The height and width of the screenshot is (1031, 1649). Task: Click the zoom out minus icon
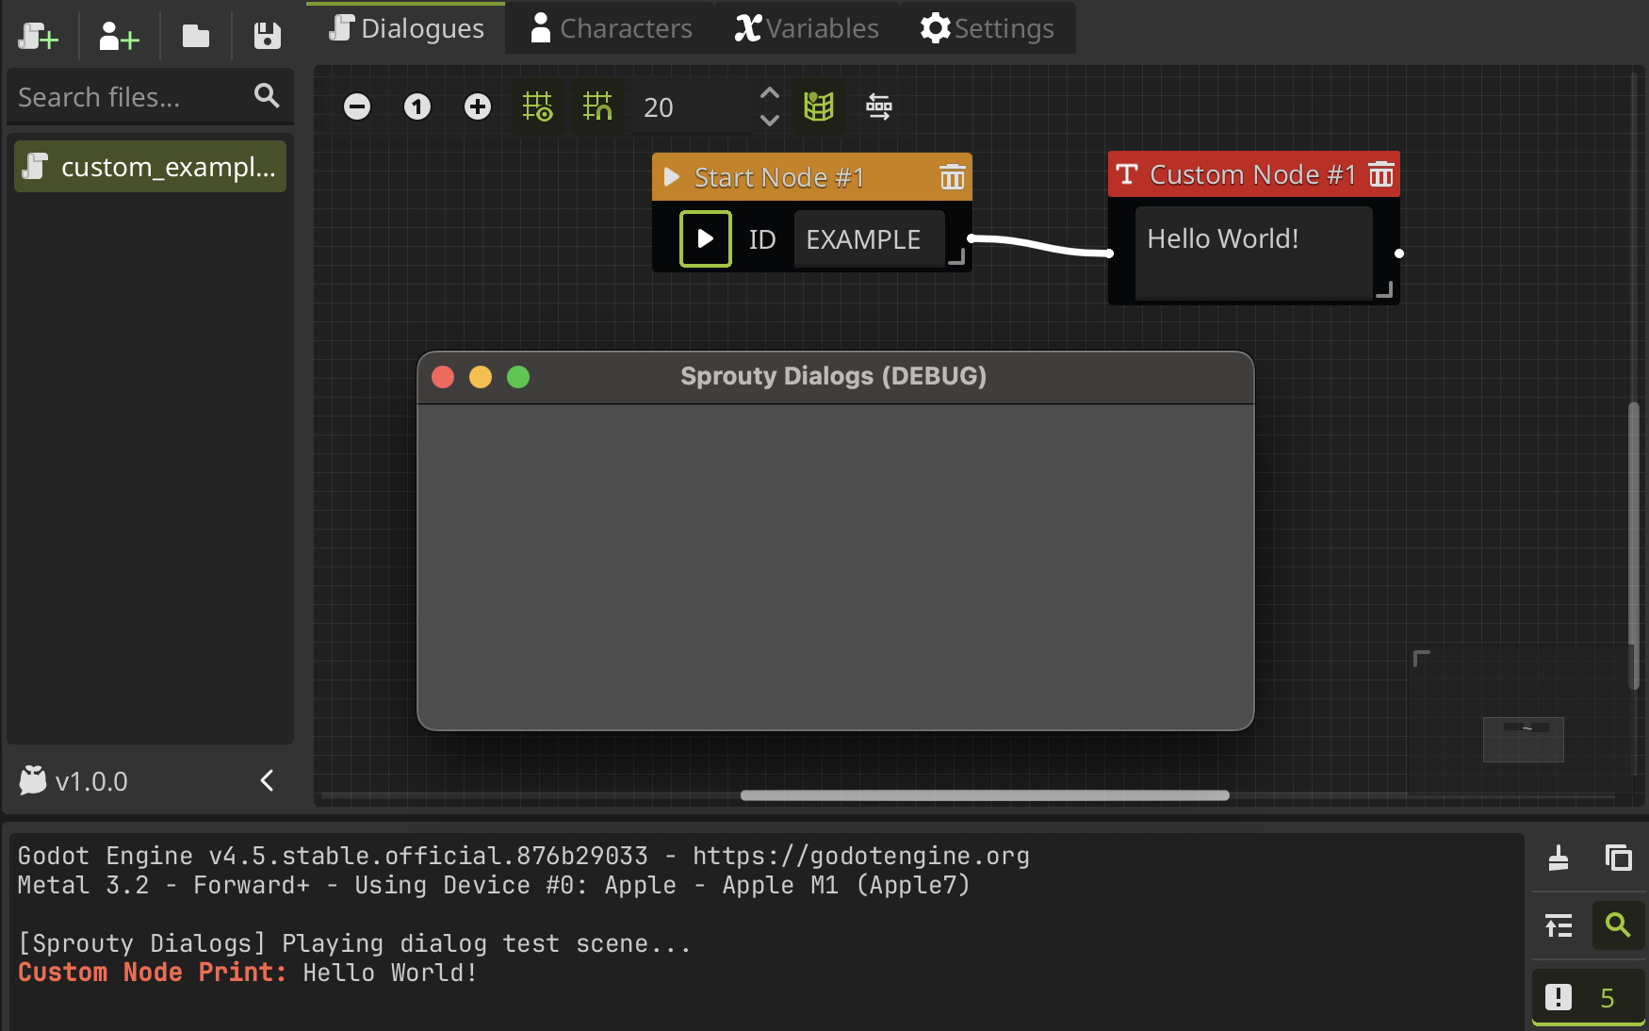pos(357,106)
